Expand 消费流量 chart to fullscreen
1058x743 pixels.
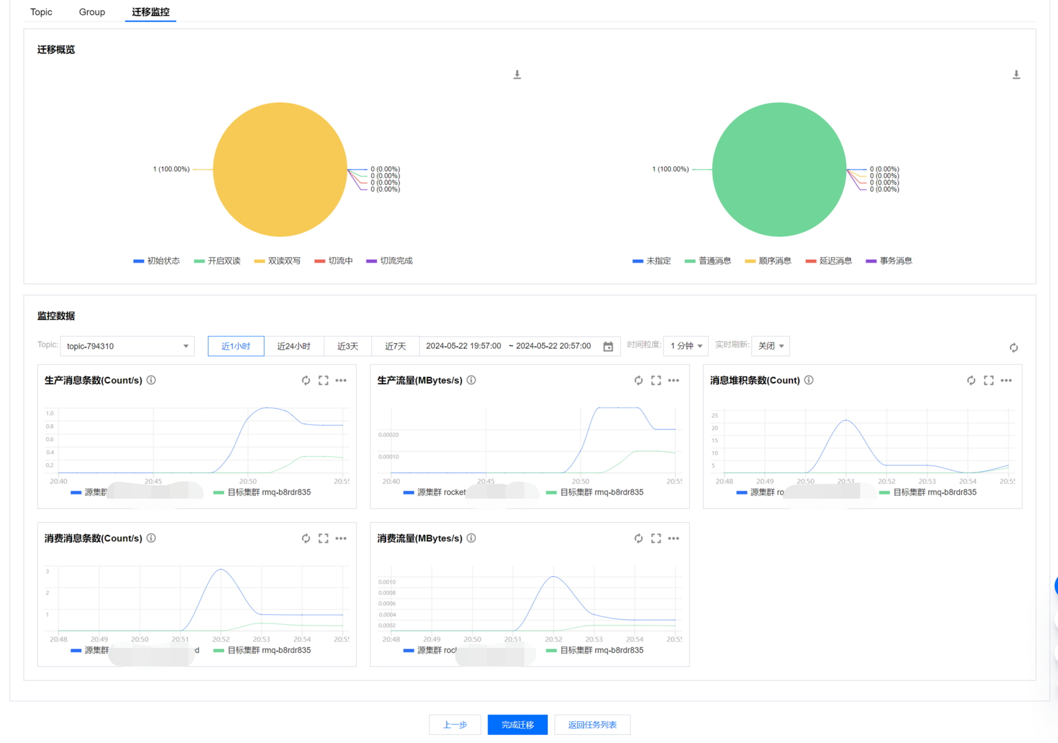coord(656,538)
